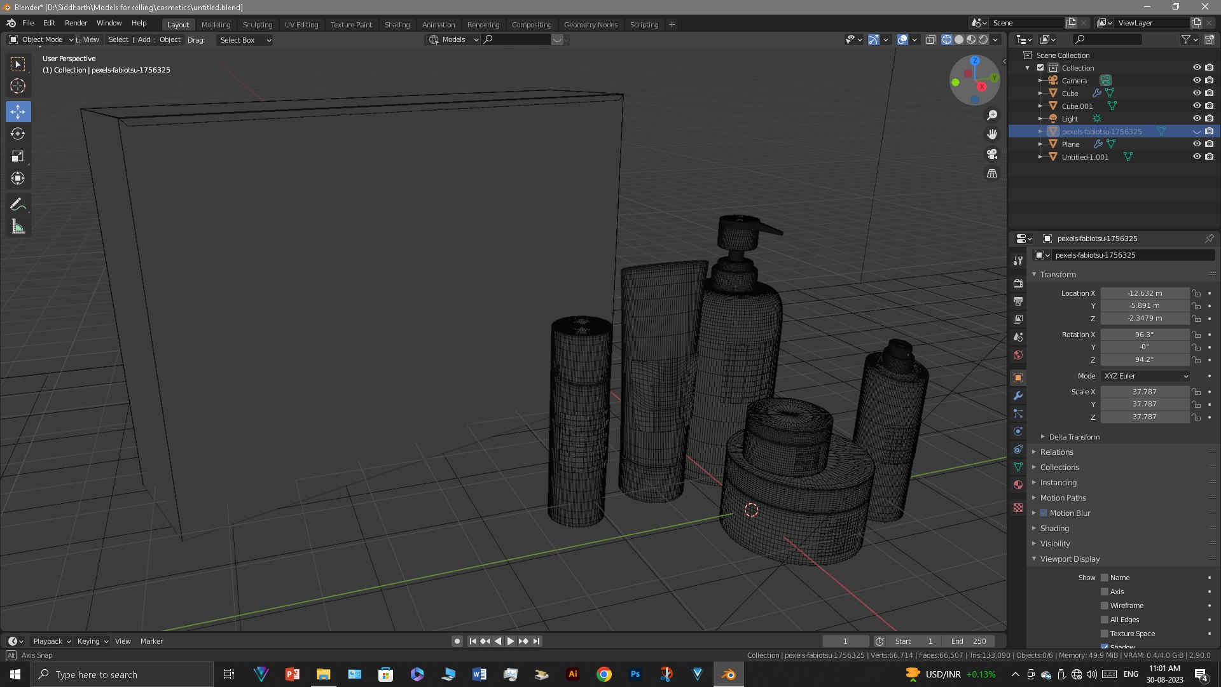Collapse the Transform panel
This screenshot has width=1221, height=687.
click(x=1058, y=274)
